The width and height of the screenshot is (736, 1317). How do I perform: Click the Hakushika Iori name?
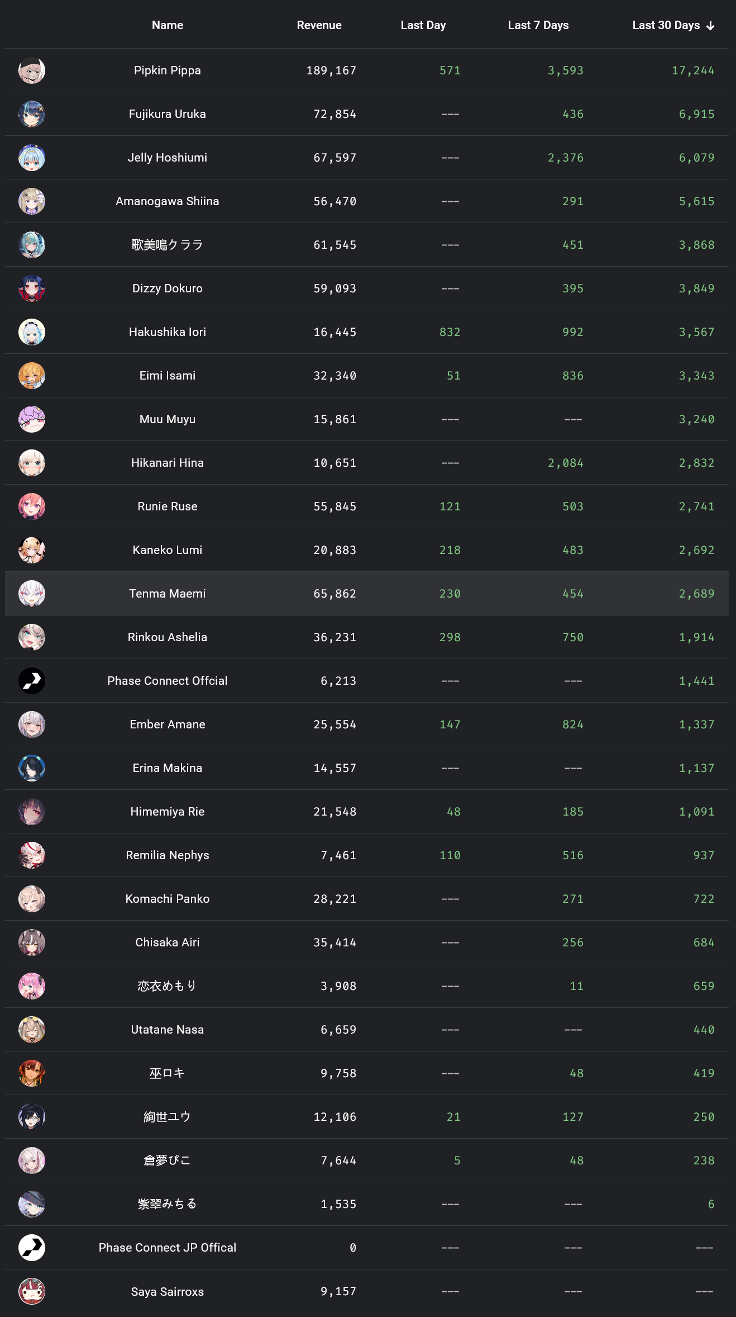[168, 332]
